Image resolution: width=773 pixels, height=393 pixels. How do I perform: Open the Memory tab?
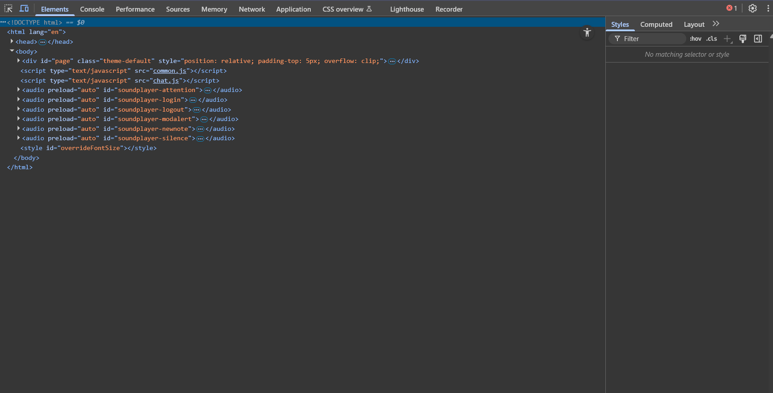214,9
